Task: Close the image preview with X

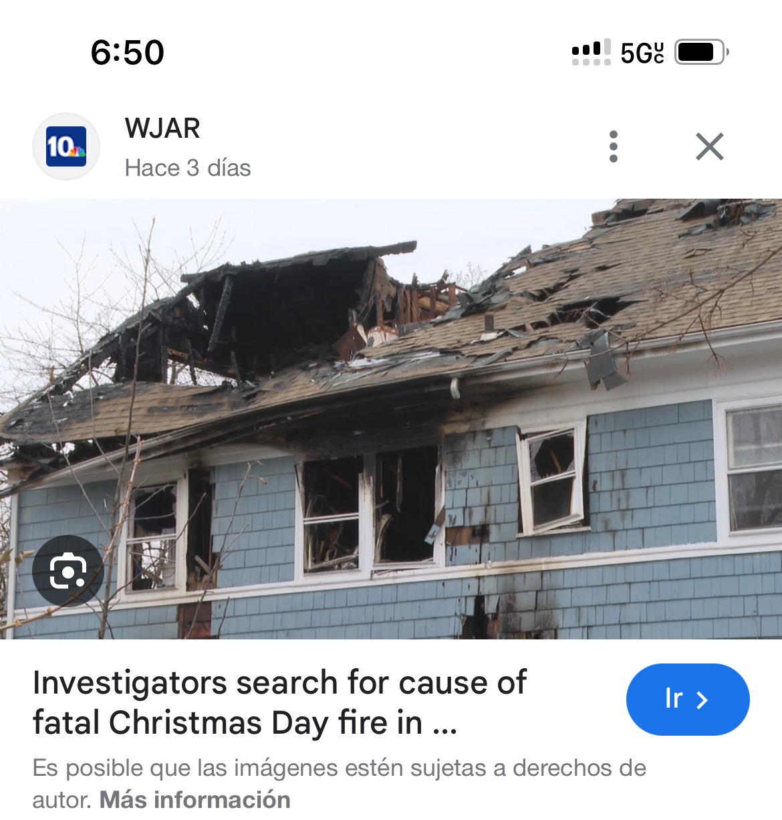Action: pyautogui.click(x=709, y=146)
